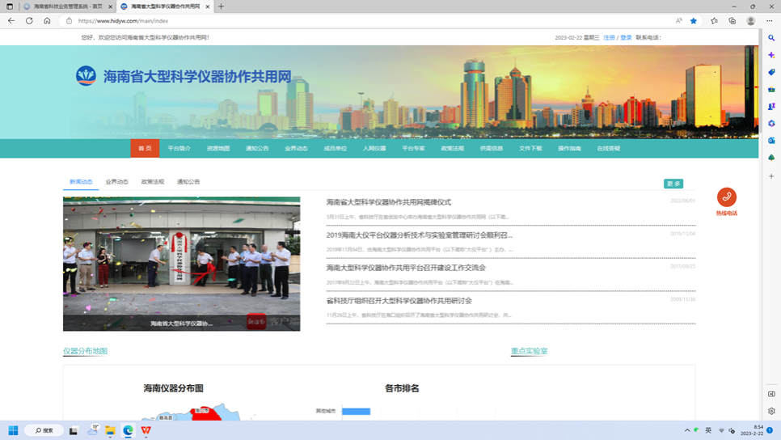Click the ribbon-cutting ceremony news image

(x=181, y=264)
